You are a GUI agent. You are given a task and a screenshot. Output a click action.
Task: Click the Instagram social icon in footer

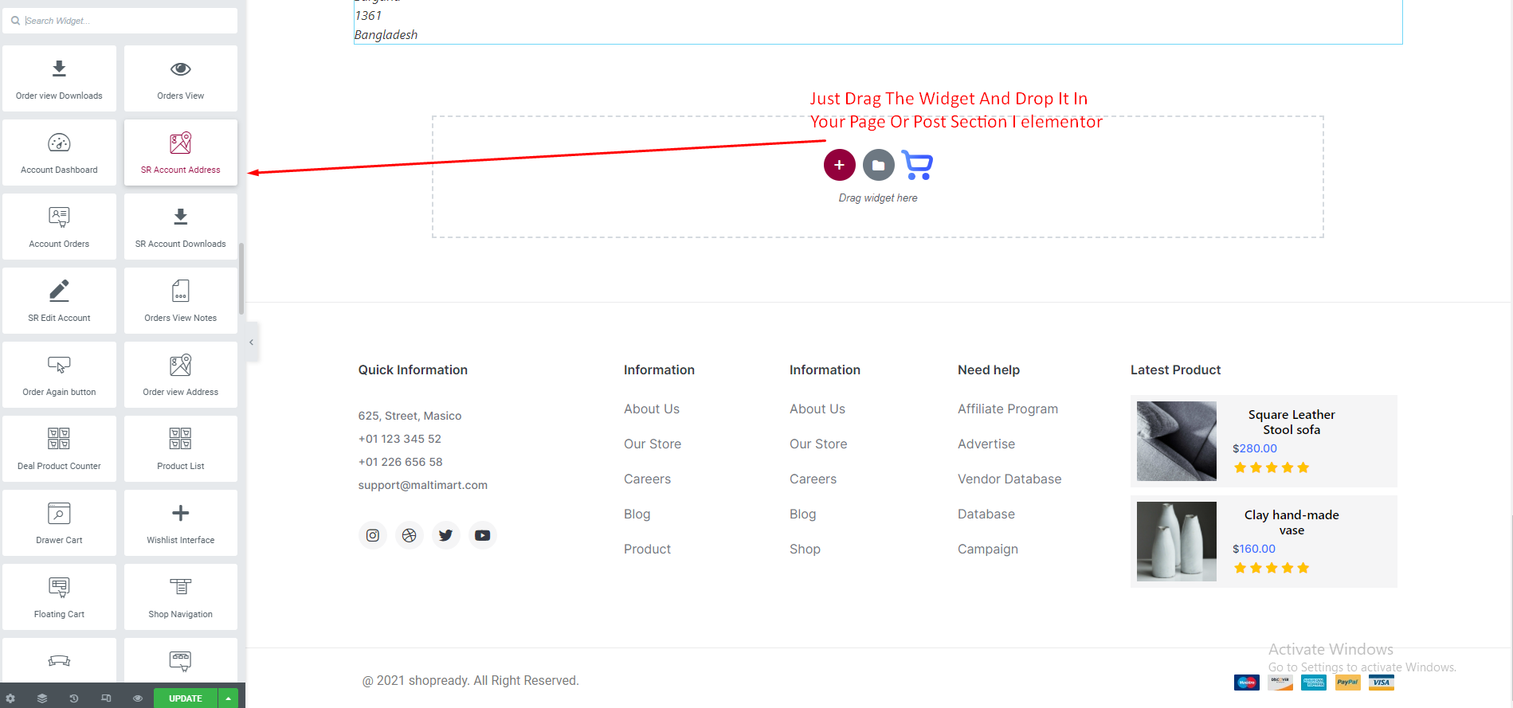pyautogui.click(x=372, y=535)
